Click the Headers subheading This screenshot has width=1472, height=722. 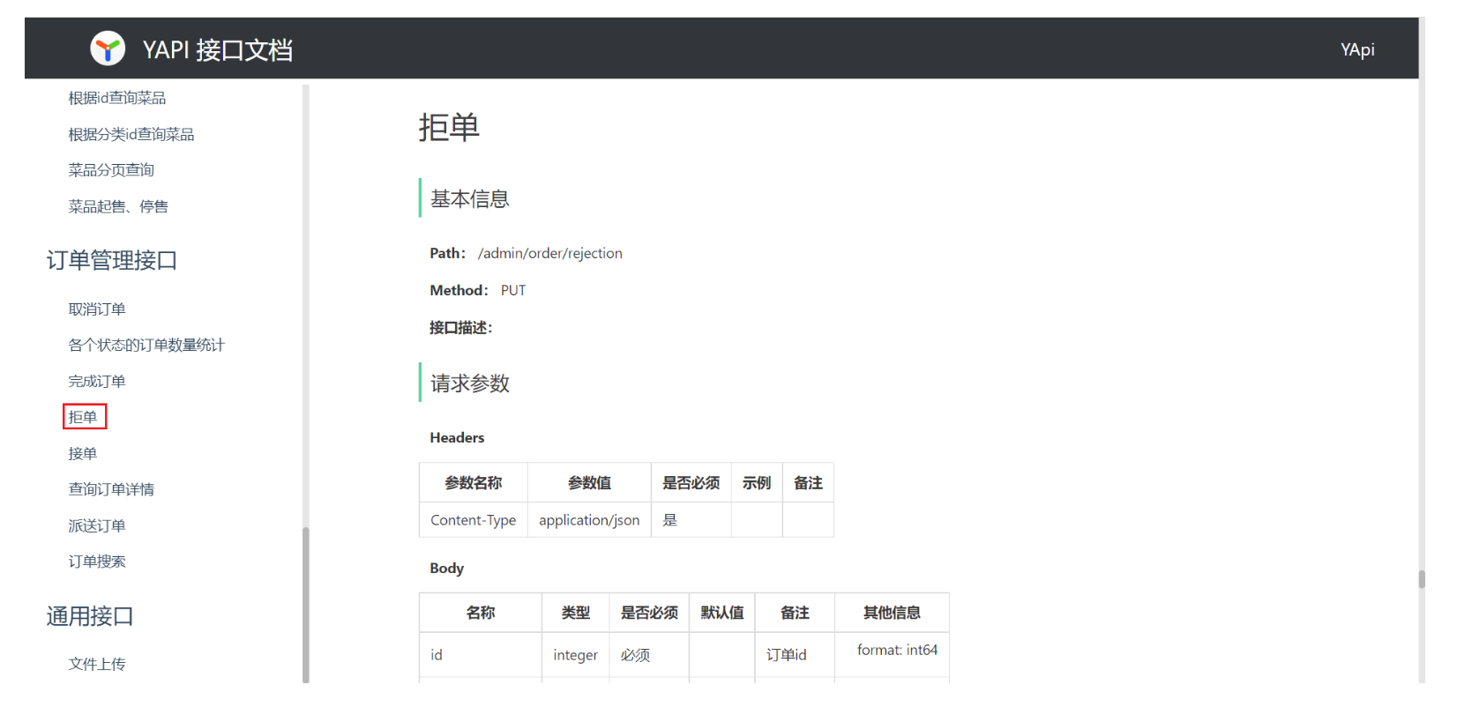click(x=457, y=437)
